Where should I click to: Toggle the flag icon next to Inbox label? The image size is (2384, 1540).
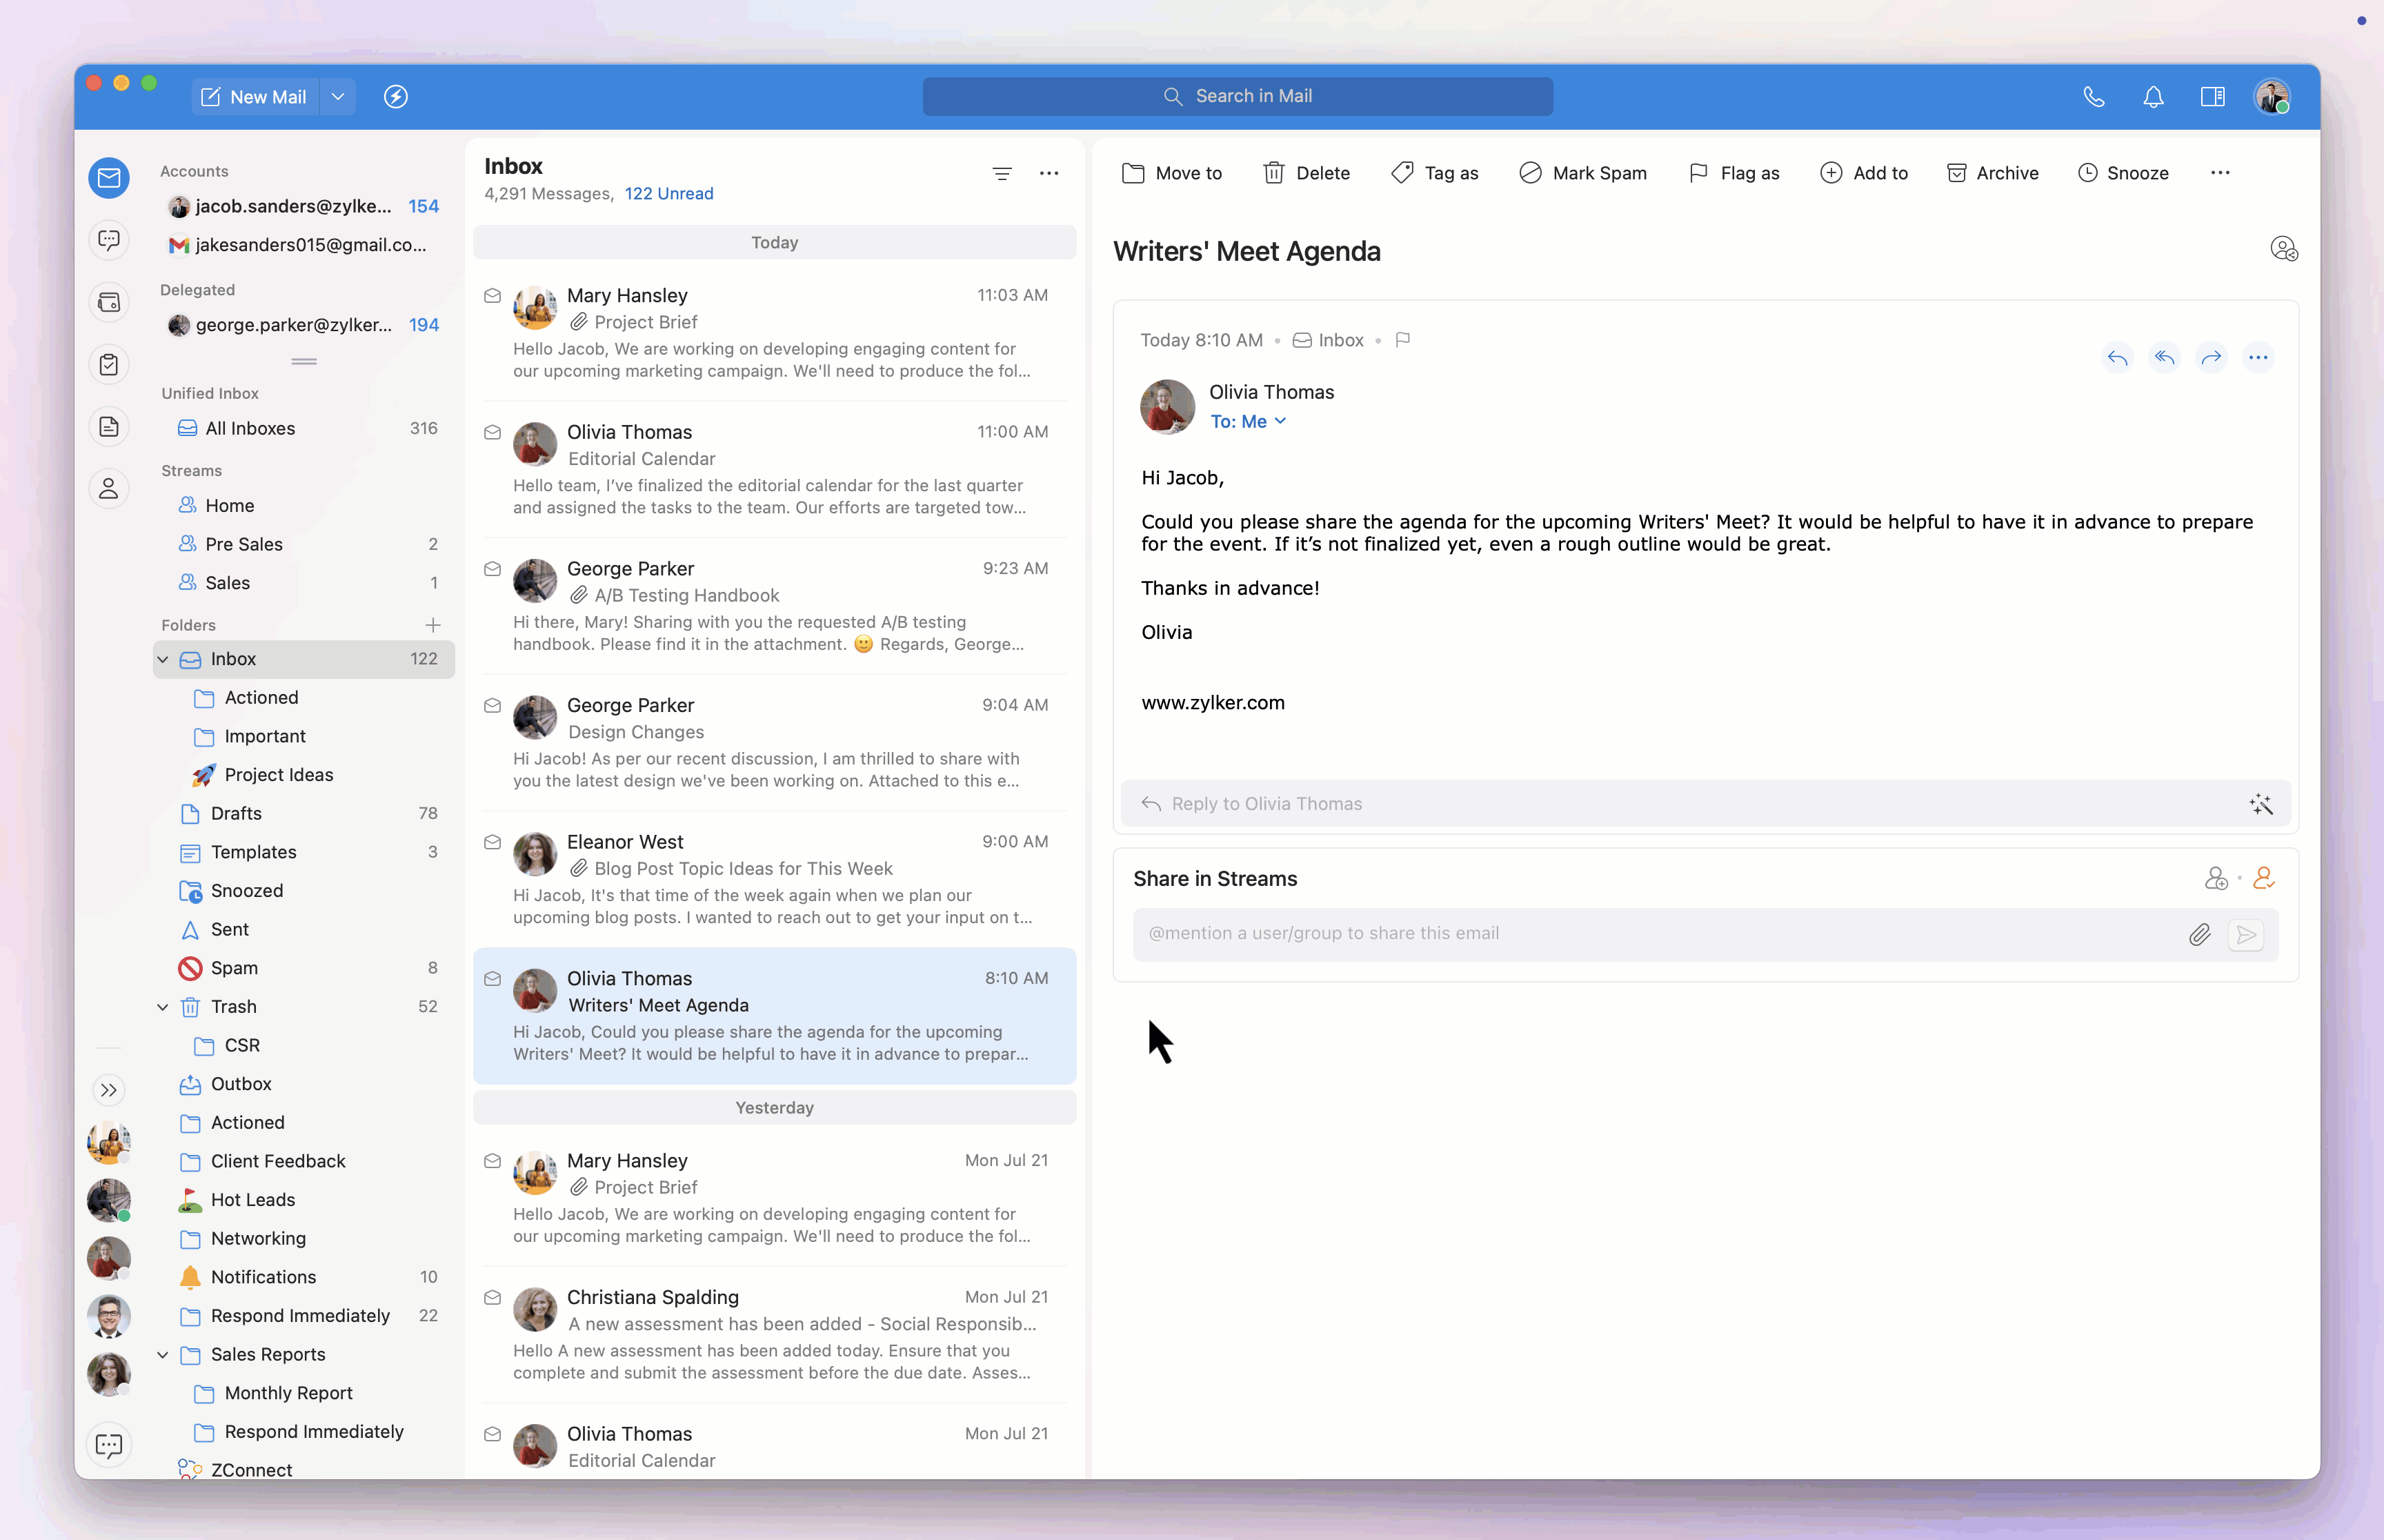[1402, 340]
